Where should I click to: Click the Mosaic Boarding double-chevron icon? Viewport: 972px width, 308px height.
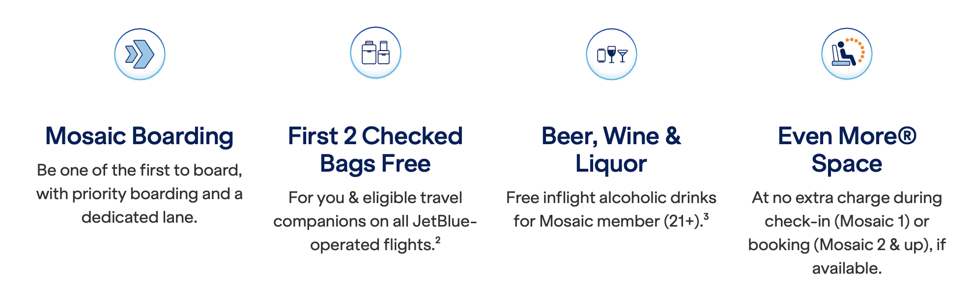tap(140, 54)
